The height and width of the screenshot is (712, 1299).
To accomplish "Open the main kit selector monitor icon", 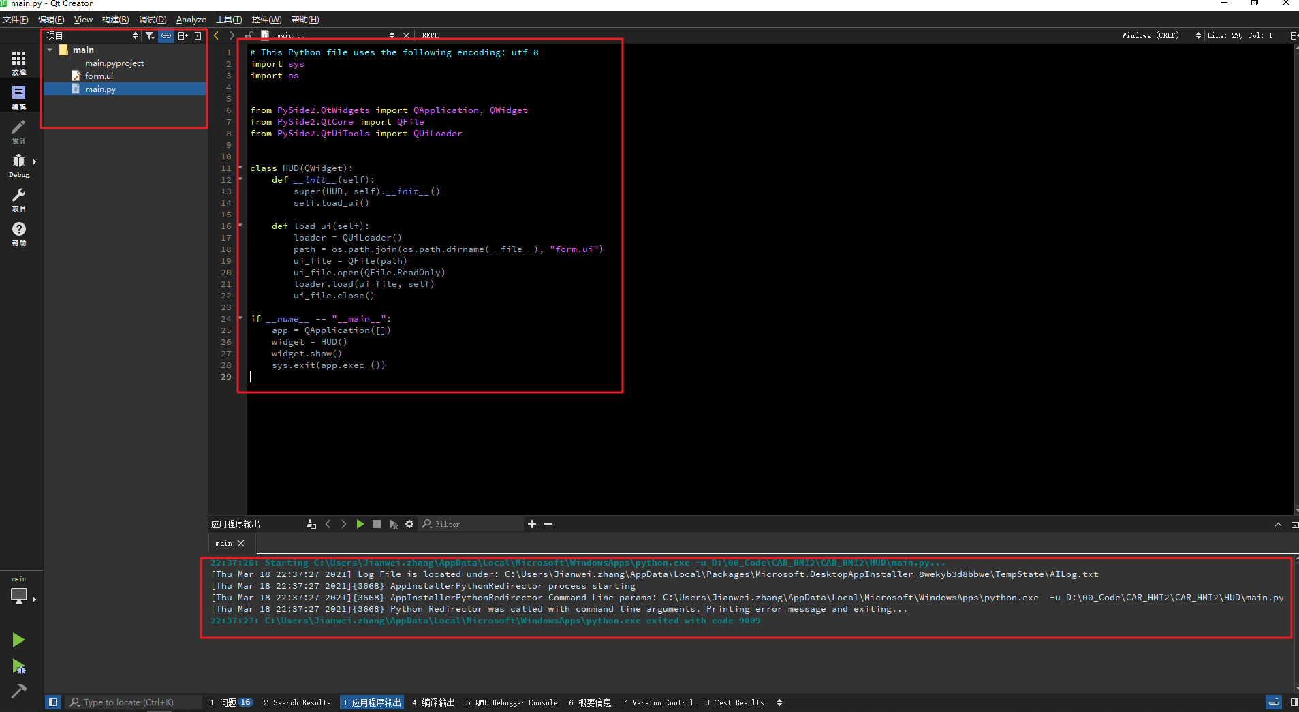I will pyautogui.click(x=19, y=596).
